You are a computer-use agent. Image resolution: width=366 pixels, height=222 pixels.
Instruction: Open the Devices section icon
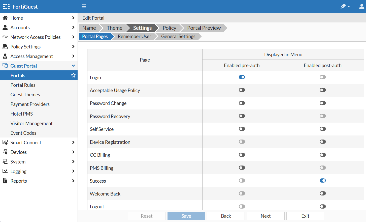5,152
